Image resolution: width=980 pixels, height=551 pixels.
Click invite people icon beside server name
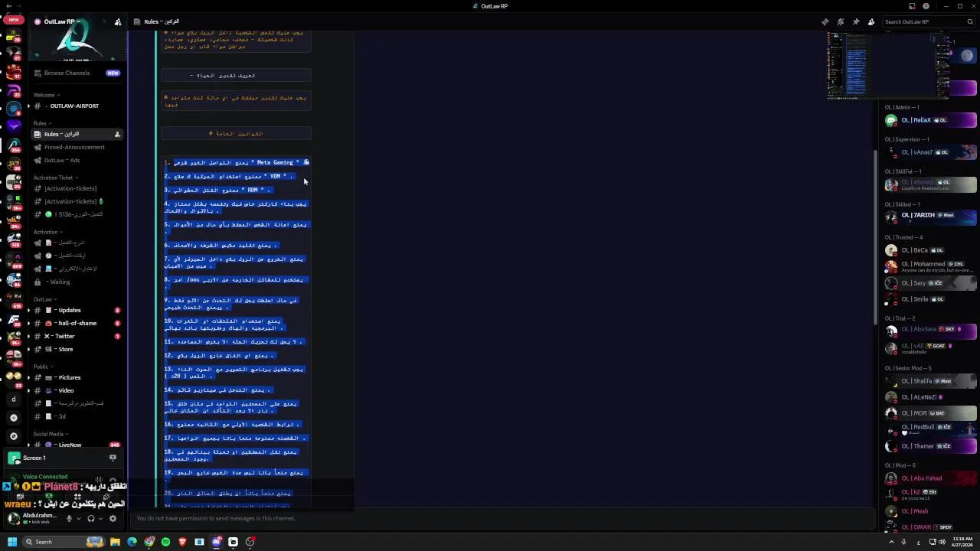click(117, 21)
